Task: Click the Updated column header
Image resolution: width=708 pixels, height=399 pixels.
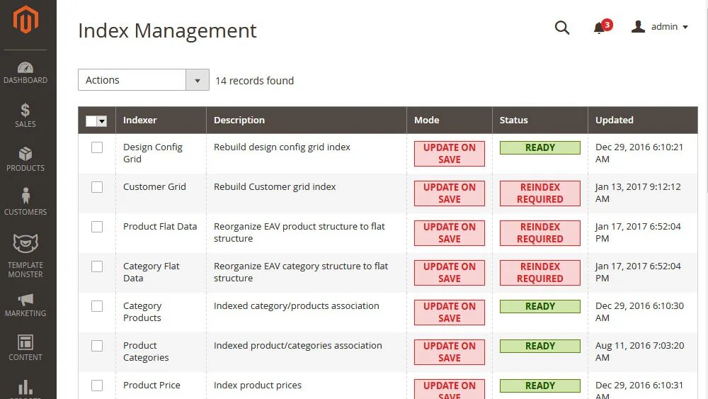Action: tap(615, 120)
